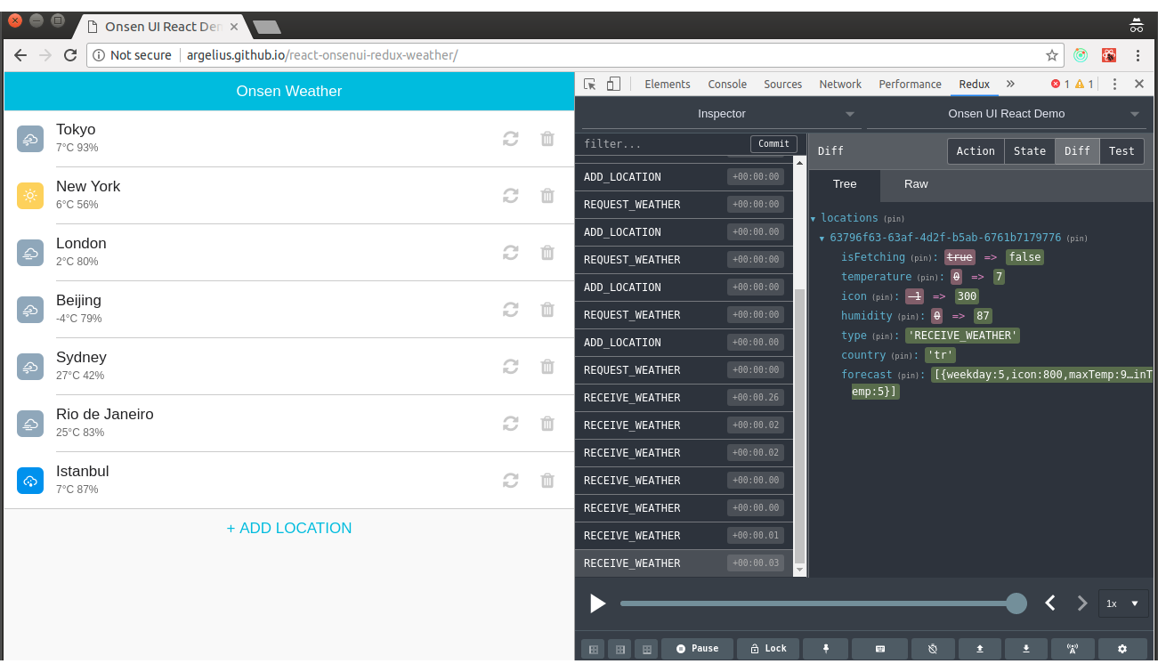Delete the Istanbul location

point(547,481)
